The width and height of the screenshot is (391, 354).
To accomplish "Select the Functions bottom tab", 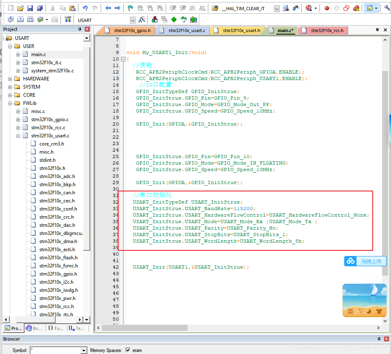I will 56,328.
